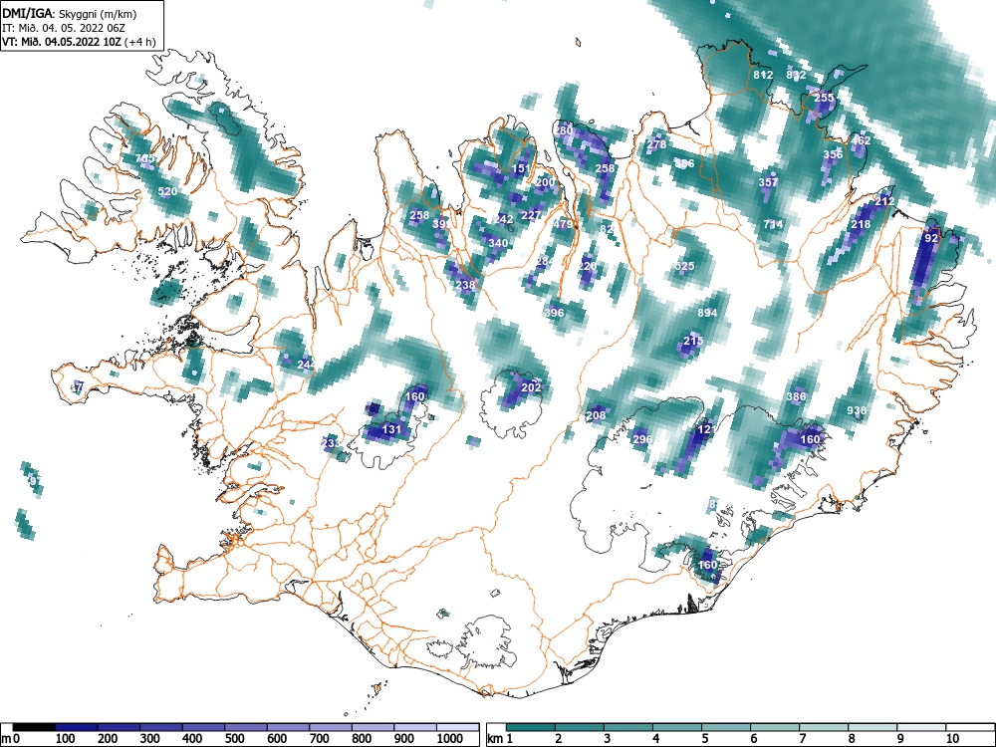The width and height of the screenshot is (996, 747).
Task: Click the visibility value 200 on the map
Action: click(545, 182)
